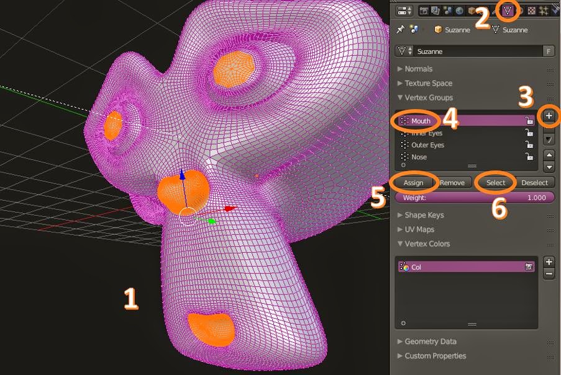Open Object Constraints properties
Image resolution: width=561 pixels, height=375 pixels.
coord(493,10)
